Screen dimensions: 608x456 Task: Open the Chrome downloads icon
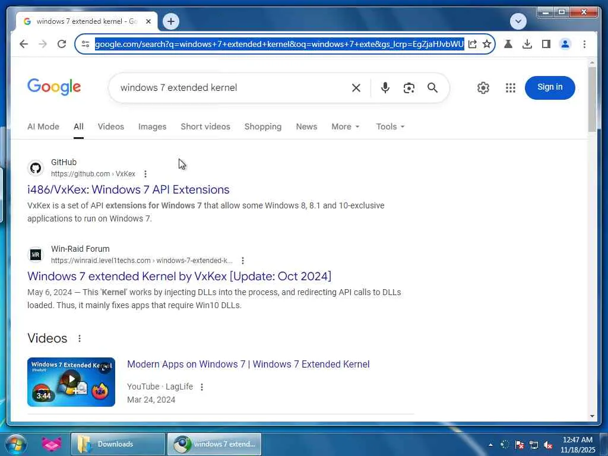click(527, 44)
